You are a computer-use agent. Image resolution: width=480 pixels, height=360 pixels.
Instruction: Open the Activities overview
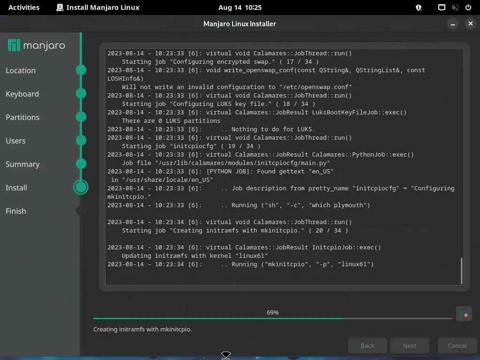click(x=24, y=7)
